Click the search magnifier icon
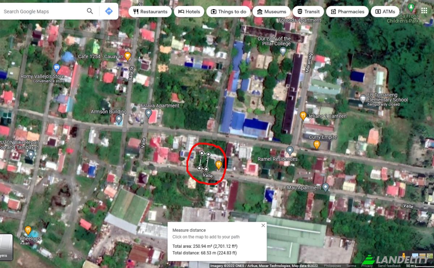This screenshot has width=434, height=268. [90, 11]
